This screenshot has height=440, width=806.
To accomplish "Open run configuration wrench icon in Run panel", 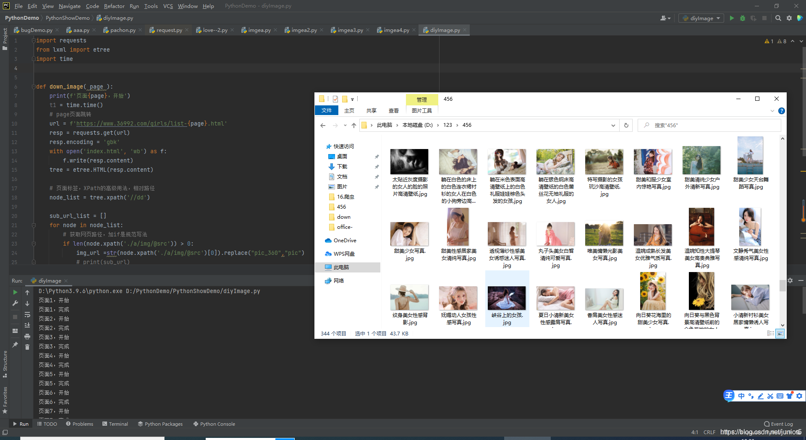I will 15,303.
